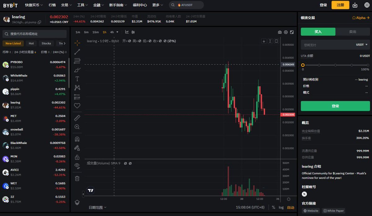Image resolution: width=372 pixels, height=216 pixels.
Task: Open the Fibonacci/horizontal lines tool
Action: click(x=77, y=61)
